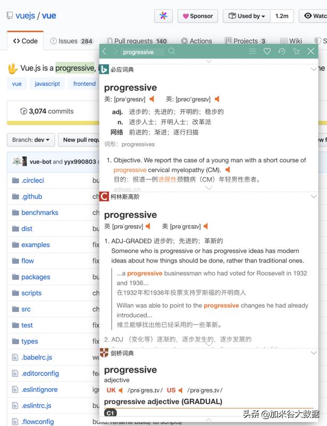Open the benchmarks folder
This screenshot has width=327, height=426.
pos(40,212)
